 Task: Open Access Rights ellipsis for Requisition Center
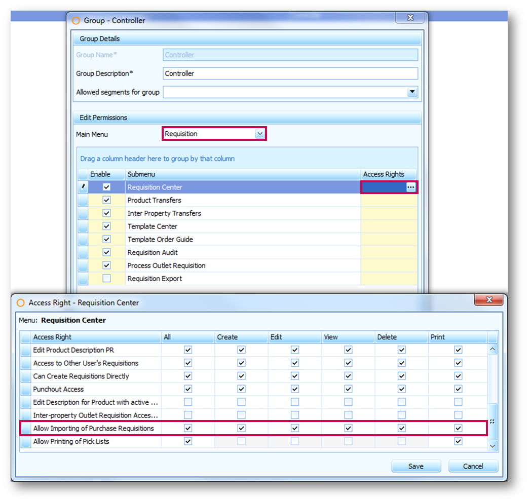[410, 187]
